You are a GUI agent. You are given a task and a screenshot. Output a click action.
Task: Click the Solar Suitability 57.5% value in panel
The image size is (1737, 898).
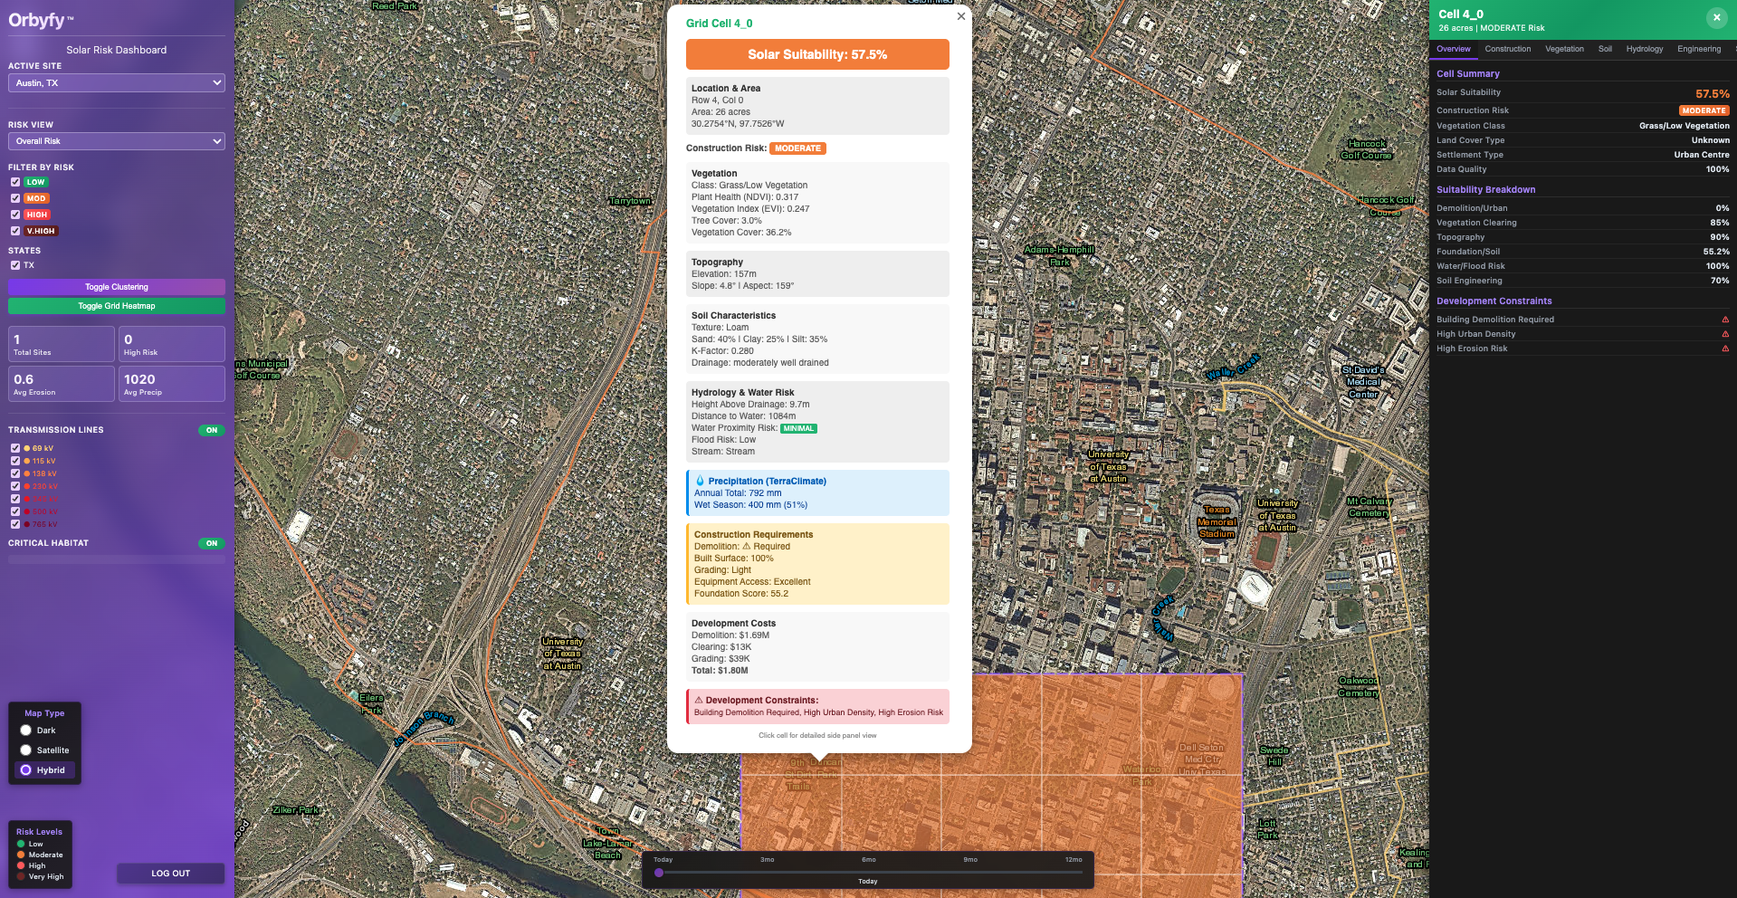pyautogui.click(x=1712, y=93)
